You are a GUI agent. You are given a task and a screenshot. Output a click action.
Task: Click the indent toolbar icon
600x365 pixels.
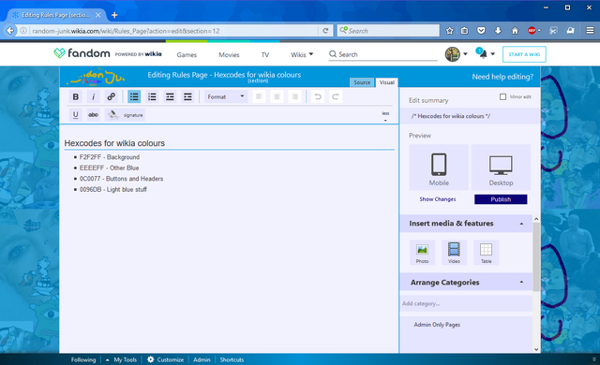pyautogui.click(x=187, y=96)
